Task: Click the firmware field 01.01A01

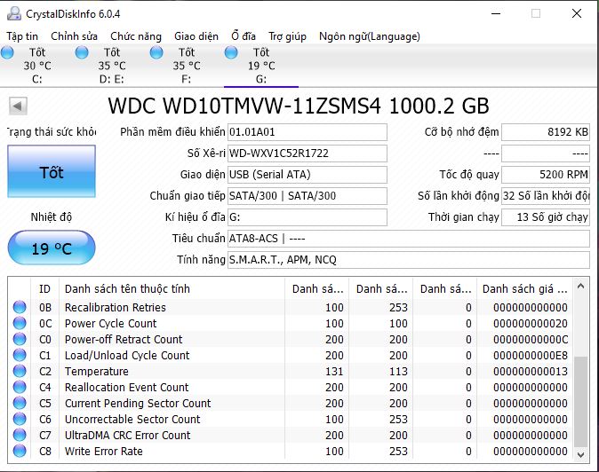Action: pyautogui.click(x=307, y=132)
